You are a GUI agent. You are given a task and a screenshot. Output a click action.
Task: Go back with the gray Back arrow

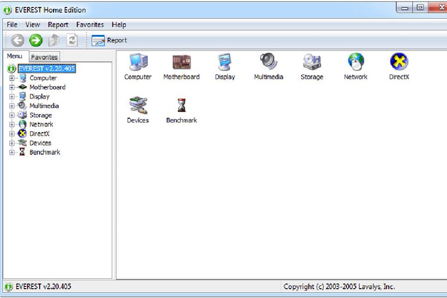point(17,40)
